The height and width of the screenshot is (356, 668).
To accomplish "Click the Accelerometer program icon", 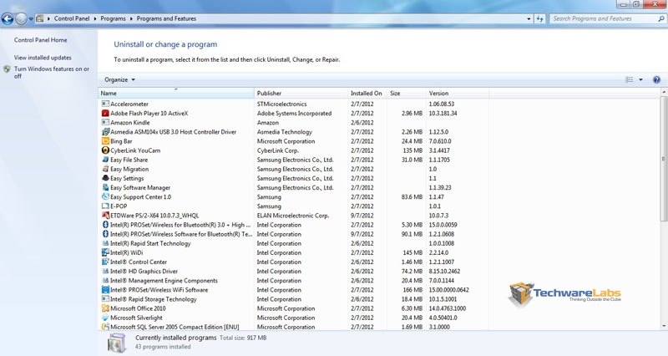I will (105, 104).
